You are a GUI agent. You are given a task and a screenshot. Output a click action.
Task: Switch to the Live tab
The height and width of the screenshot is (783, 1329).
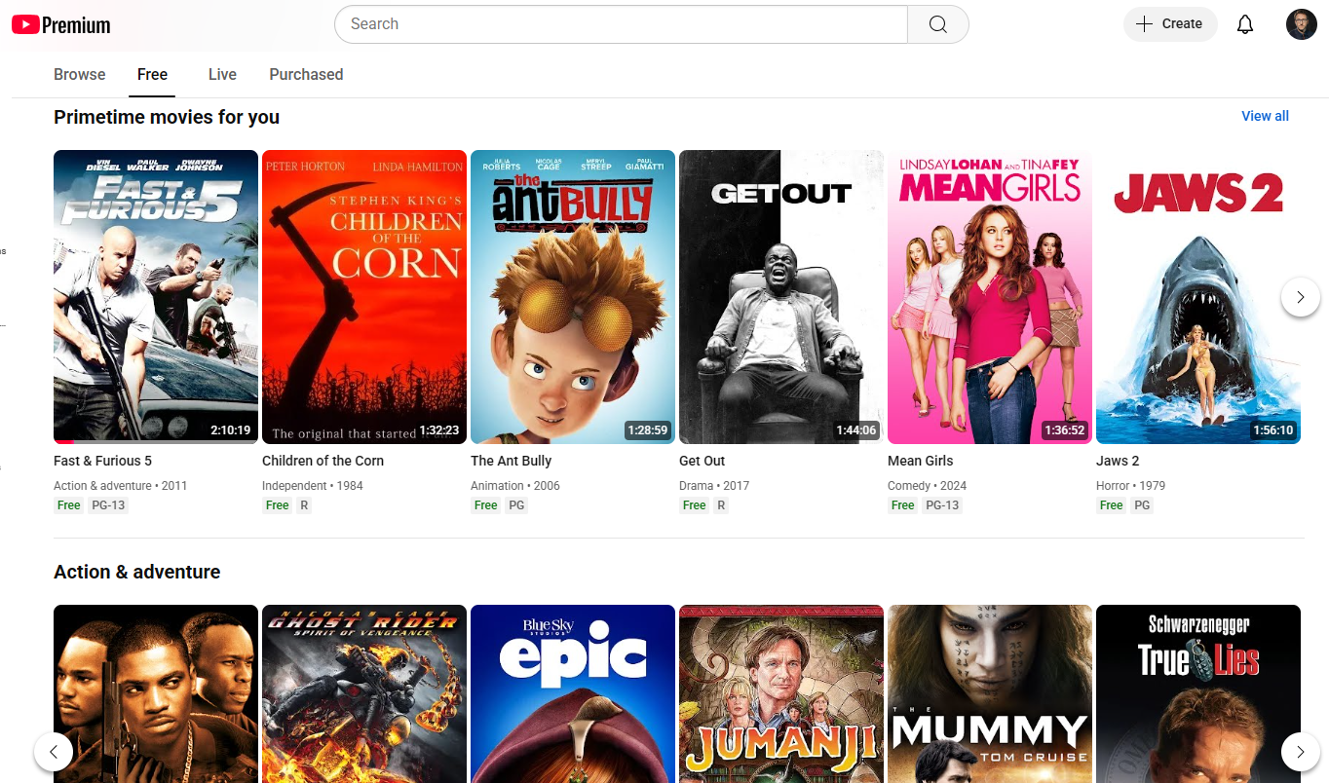point(221,74)
